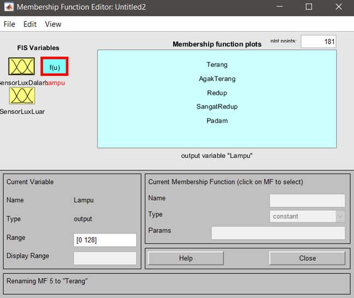Image resolution: width=354 pixels, height=298 pixels.
Task: Click the status message Renaming MF 5
Action: pos(47,281)
